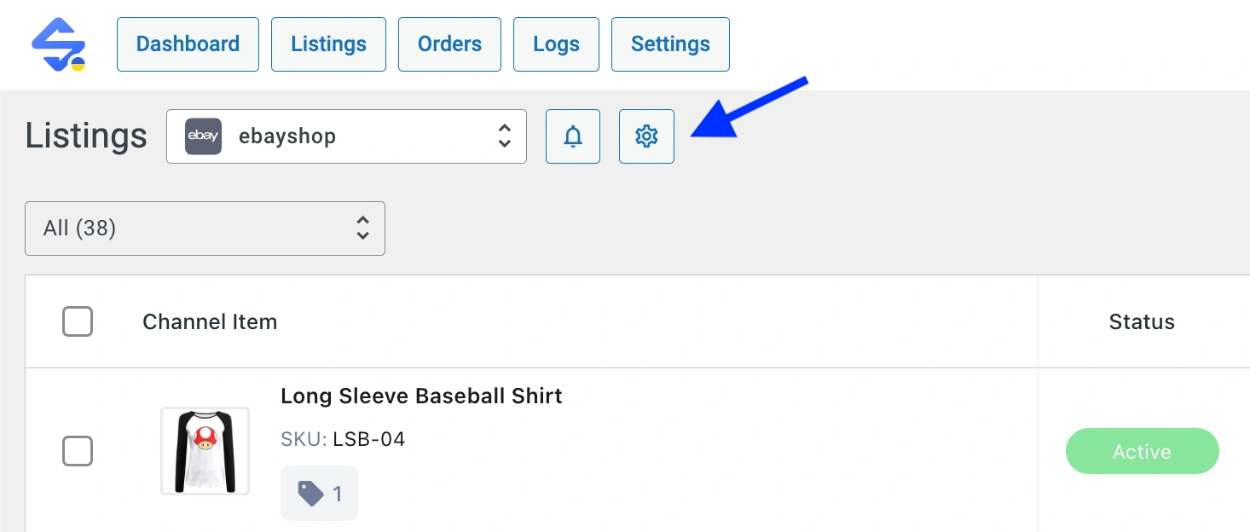This screenshot has width=1250, height=532.
Task: Expand the ebayshop channel dropdown
Action: pos(346,136)
